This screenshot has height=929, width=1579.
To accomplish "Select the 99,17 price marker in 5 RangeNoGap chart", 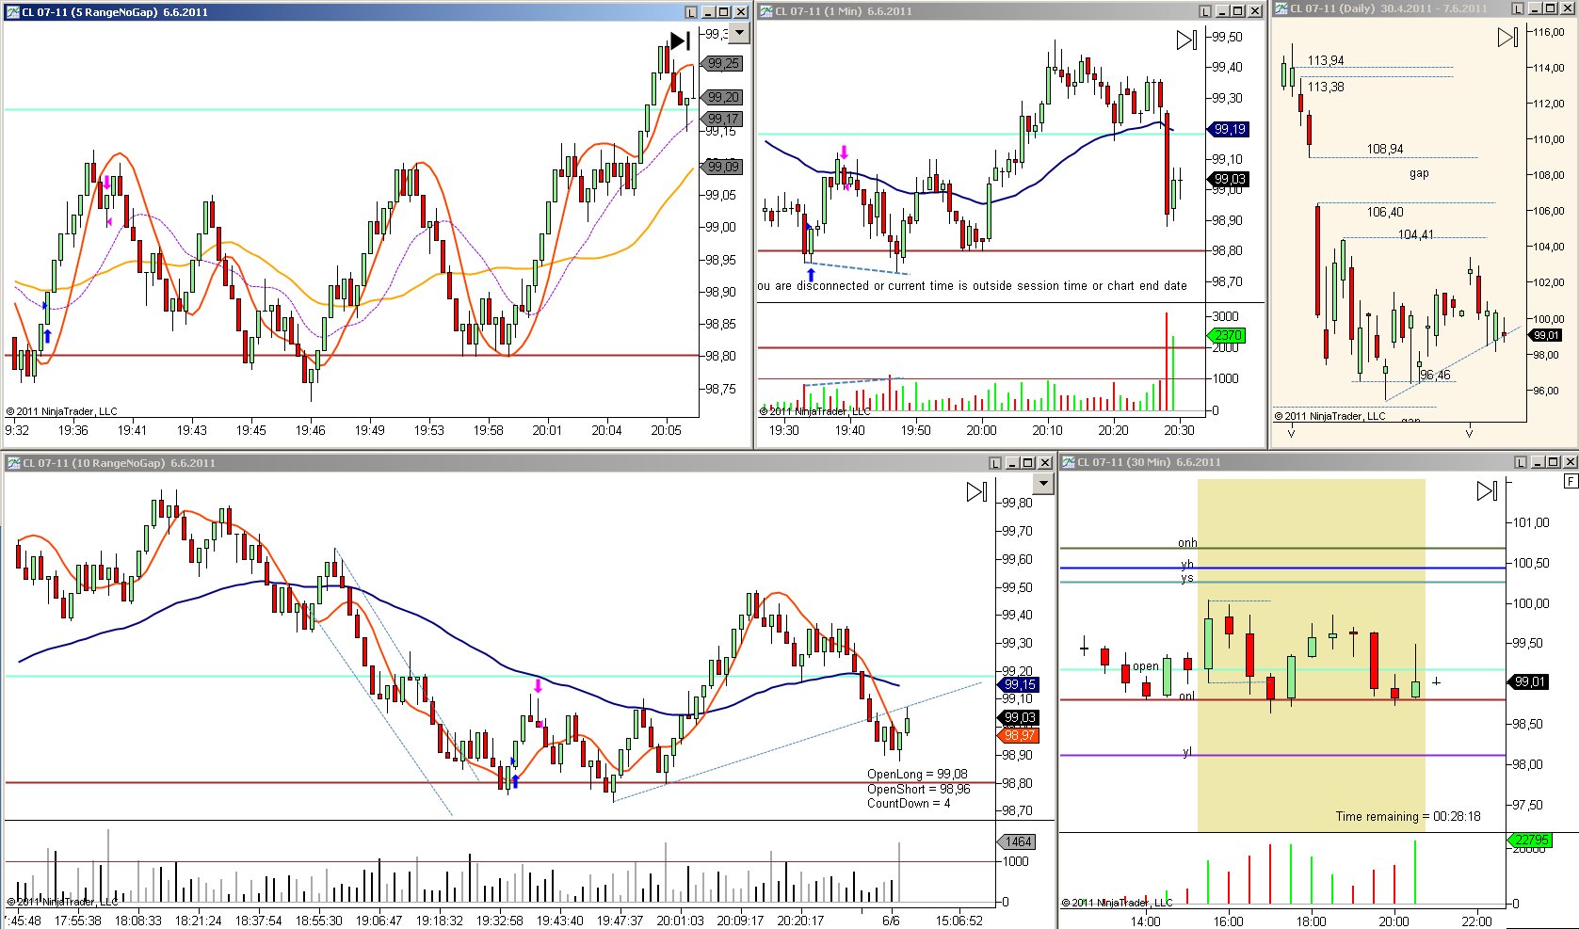I will point(722,119).
